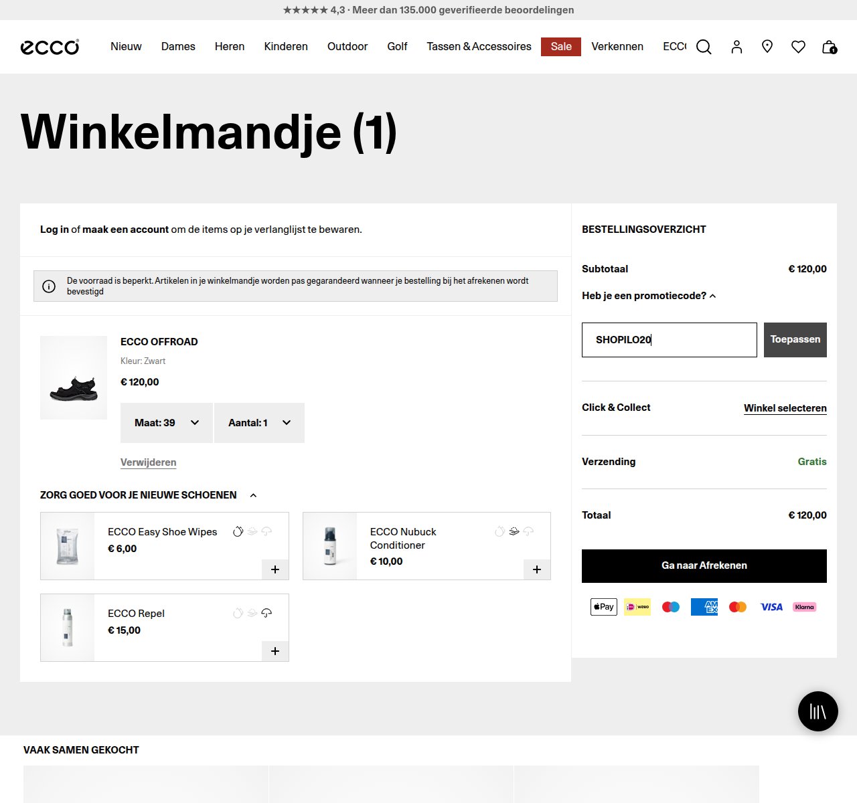This screenshot has width=857, height=803.
Task: Click the Apple Pay payment icon
Action: pyautogui.click(x=604, y=607)
